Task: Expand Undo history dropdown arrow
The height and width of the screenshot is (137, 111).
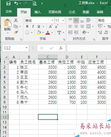Action: [20, 3]
